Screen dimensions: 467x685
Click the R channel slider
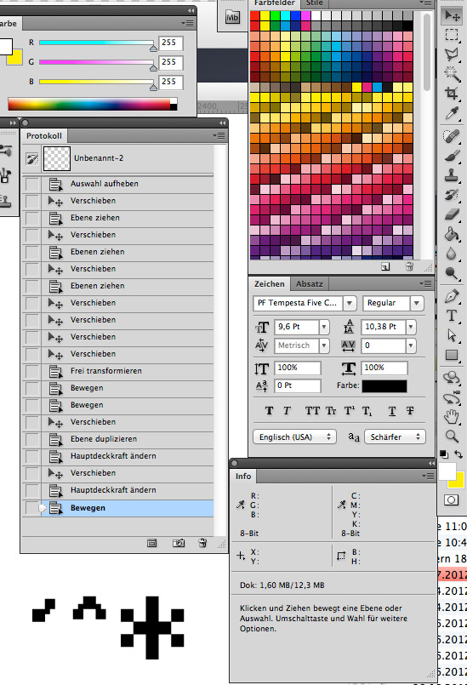(96, 43)
